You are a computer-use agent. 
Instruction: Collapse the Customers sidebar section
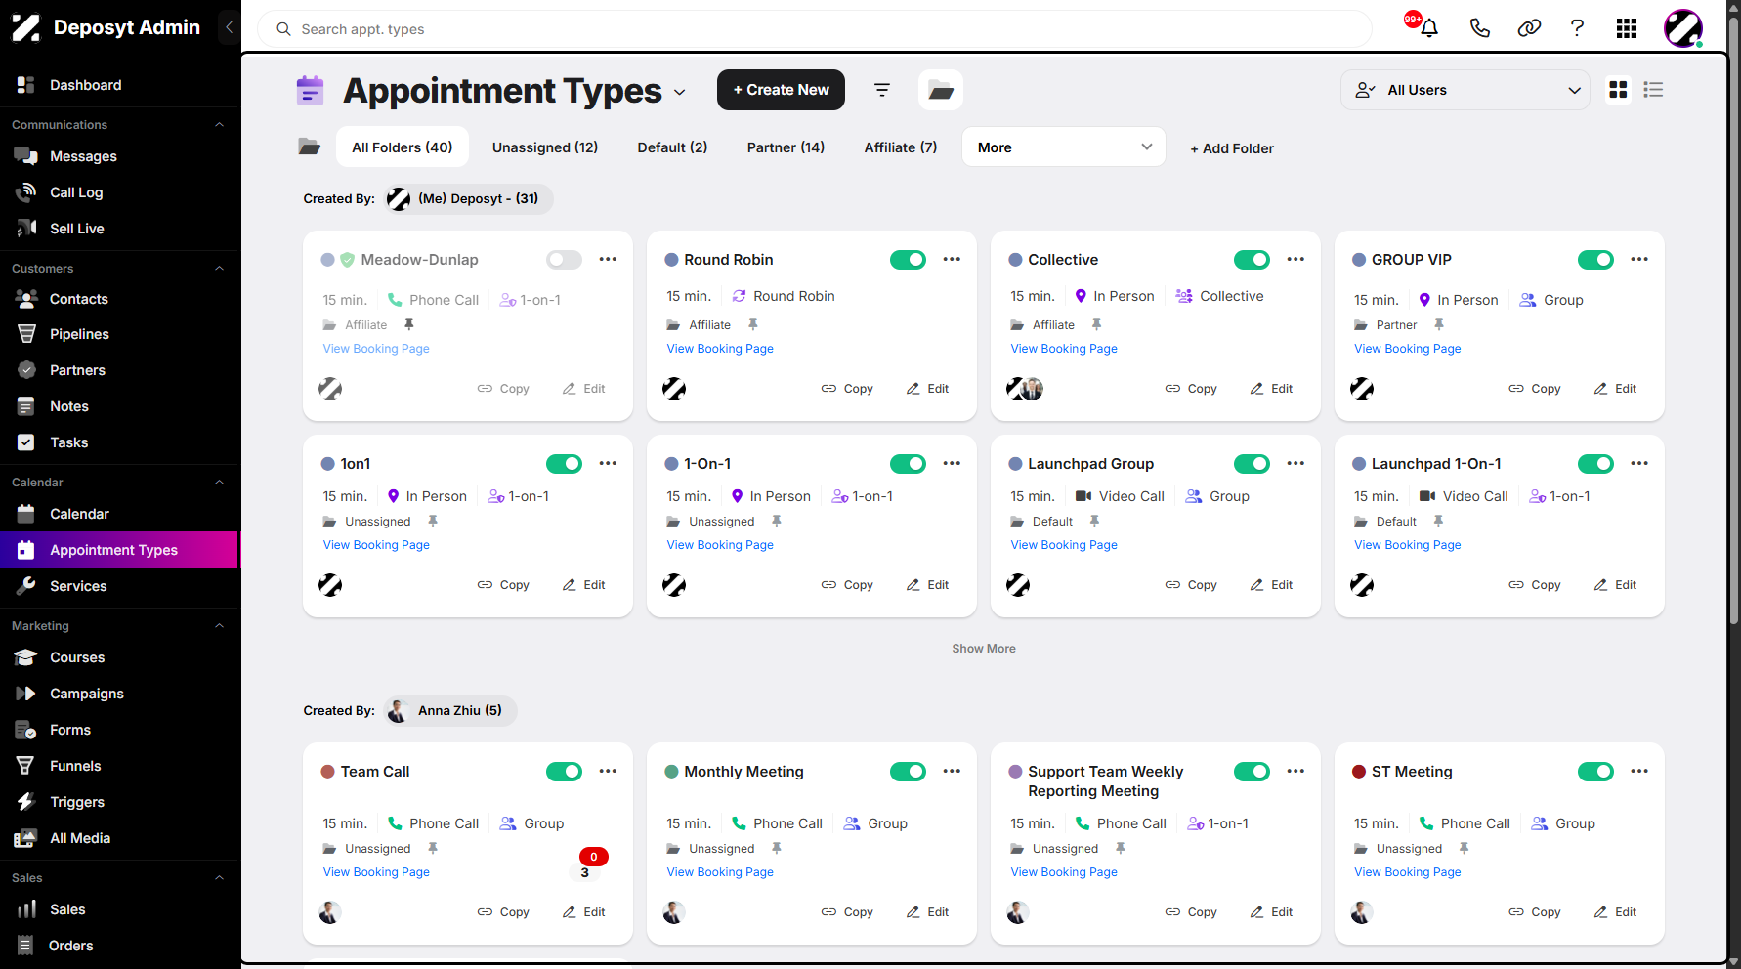pyautogui.click(x=219, y=269)
